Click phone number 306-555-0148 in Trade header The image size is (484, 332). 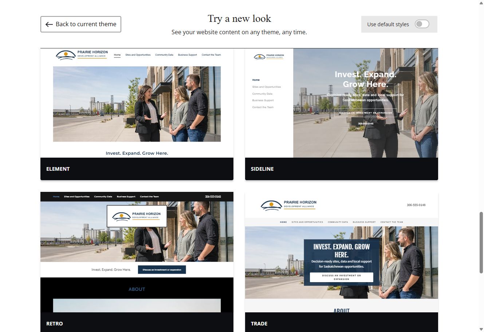[x=416, y=205]
